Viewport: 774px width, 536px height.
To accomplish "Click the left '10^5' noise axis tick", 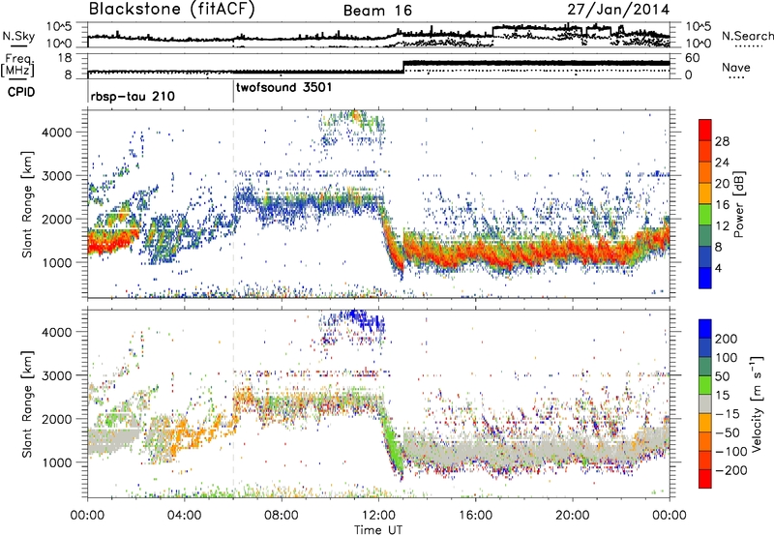I will [x=59, y=27].
